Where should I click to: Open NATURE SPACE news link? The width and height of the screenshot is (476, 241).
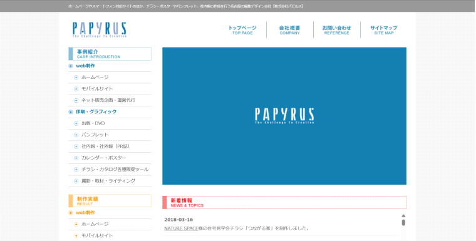pyautogui.click(x=181, y=228)
